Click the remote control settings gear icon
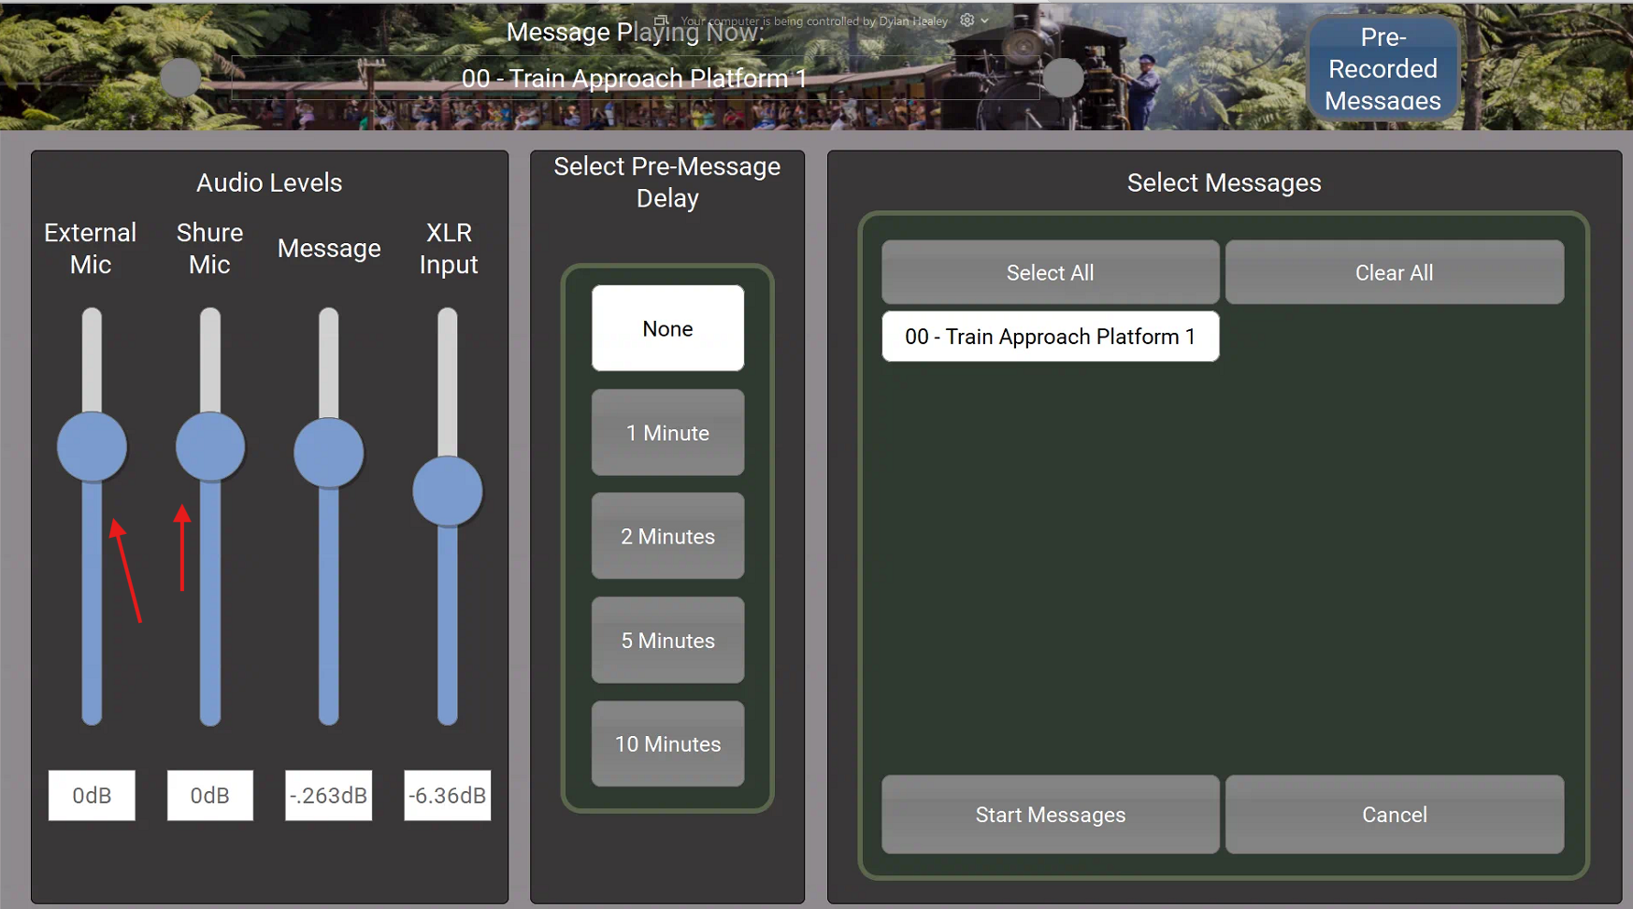The width and height of the screenshot is (1633, 909). [967, 20]
